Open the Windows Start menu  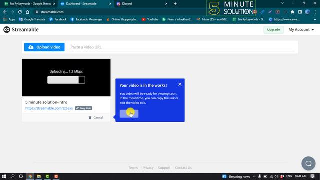click(x=4, y=176)
